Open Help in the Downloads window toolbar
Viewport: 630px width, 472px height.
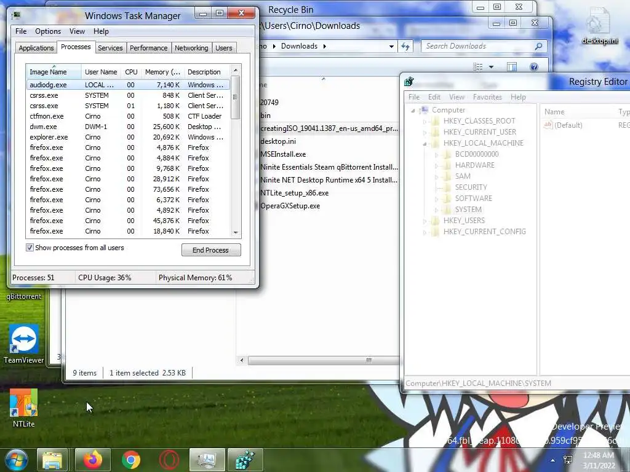point(534,66)
